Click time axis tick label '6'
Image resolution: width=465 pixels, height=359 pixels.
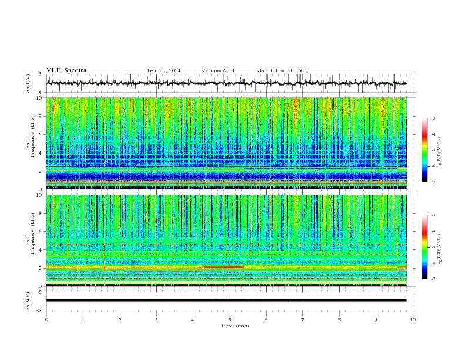[x=266, y=320]
